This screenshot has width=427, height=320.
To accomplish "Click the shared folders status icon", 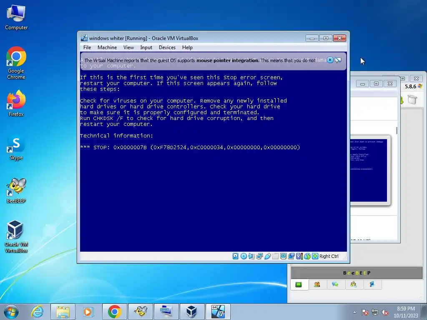I will (x=275, y=256).
